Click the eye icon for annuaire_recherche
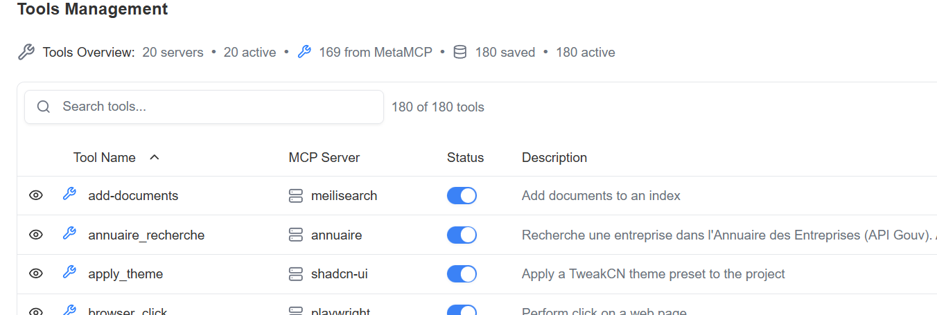Image resolution: width=937 pixels, height=315 pixels. 36,235
